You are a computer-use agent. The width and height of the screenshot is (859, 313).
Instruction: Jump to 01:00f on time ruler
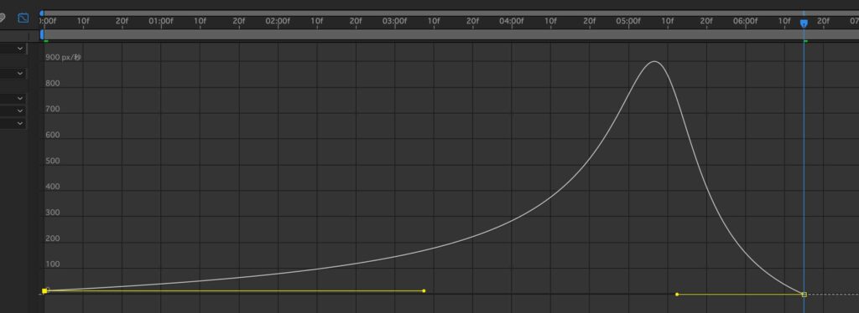coord(161,21)
